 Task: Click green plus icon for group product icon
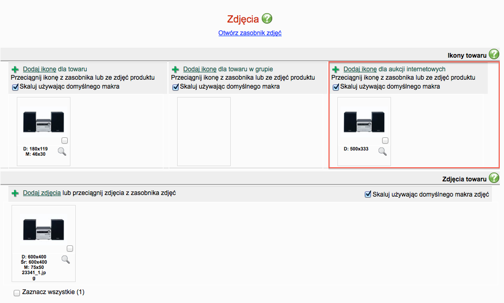click(x=176, y=69)
